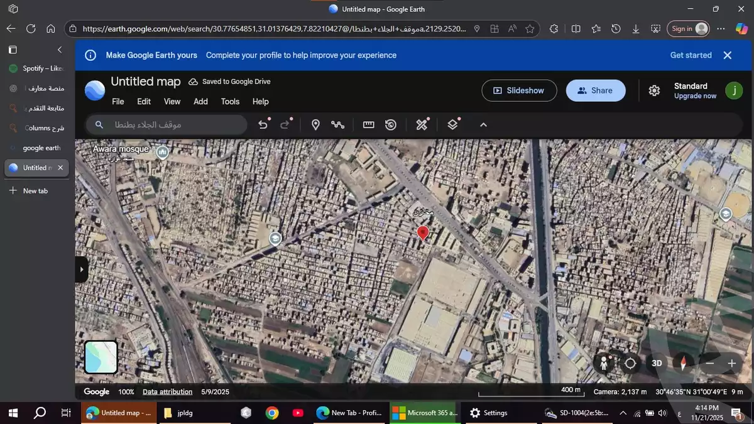Toggle 3D view mode
The height and width of the screenshot is (424, 754).
(x=657, y=363)
